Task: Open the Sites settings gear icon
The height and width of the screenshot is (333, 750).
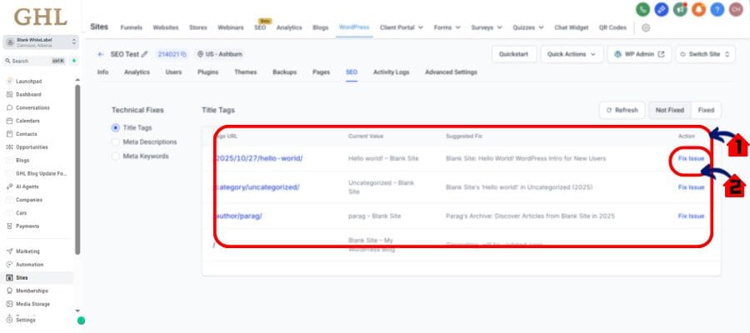Action: 646,27
